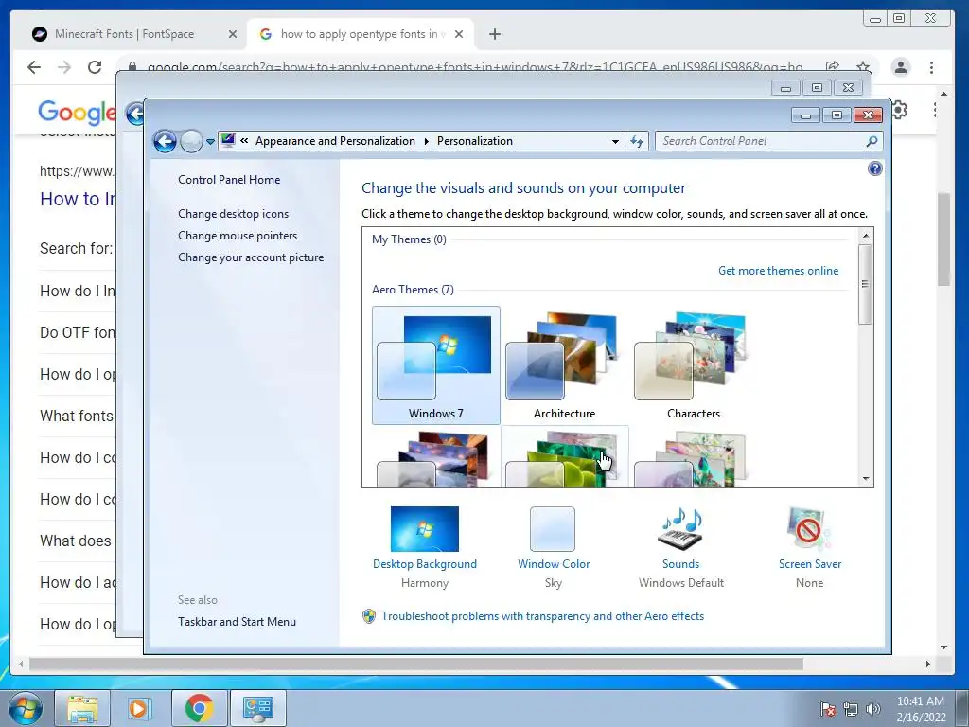Open Chrome three-dot menu

pos(931,67)
